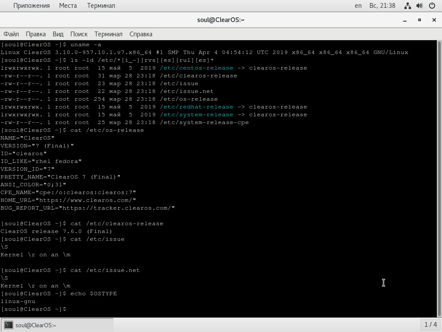Open the volume speaker icon in top panel
Image resolution: width=442 pixels, height=332 pixels.
[x=420, y=6]
